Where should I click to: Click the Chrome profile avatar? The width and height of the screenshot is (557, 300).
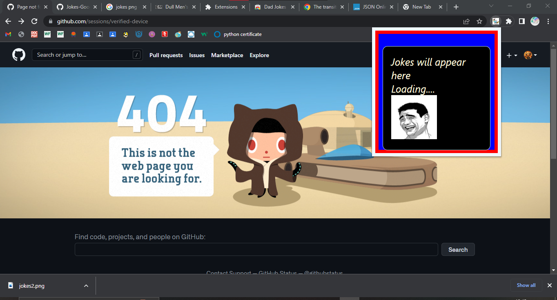[x=535, y=21]
